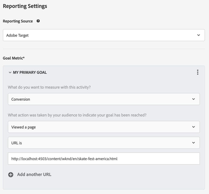This screenshot has height=194, width=209.
Task: Open the three-dot goal options menu
Action: click(198, 72)
